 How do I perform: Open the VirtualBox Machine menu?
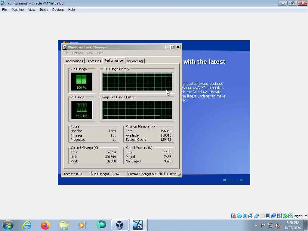[17, 10]
